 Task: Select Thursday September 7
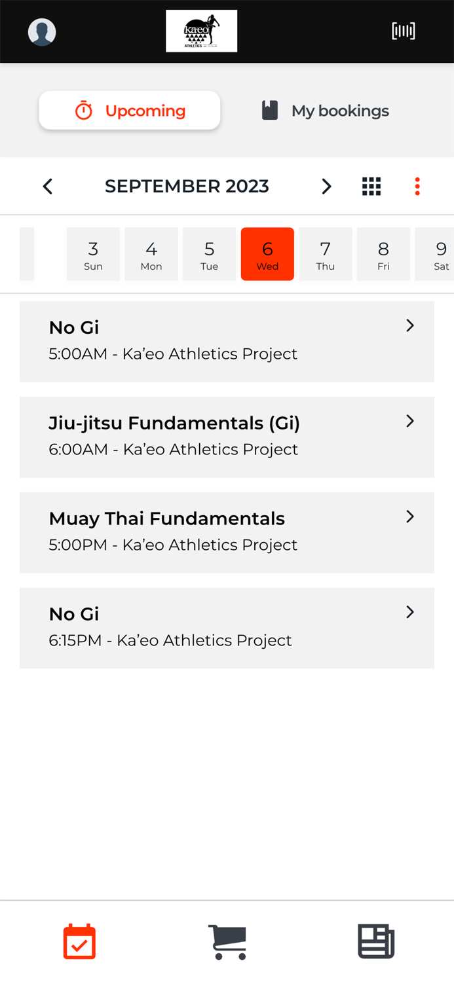[x=325, y=254]
